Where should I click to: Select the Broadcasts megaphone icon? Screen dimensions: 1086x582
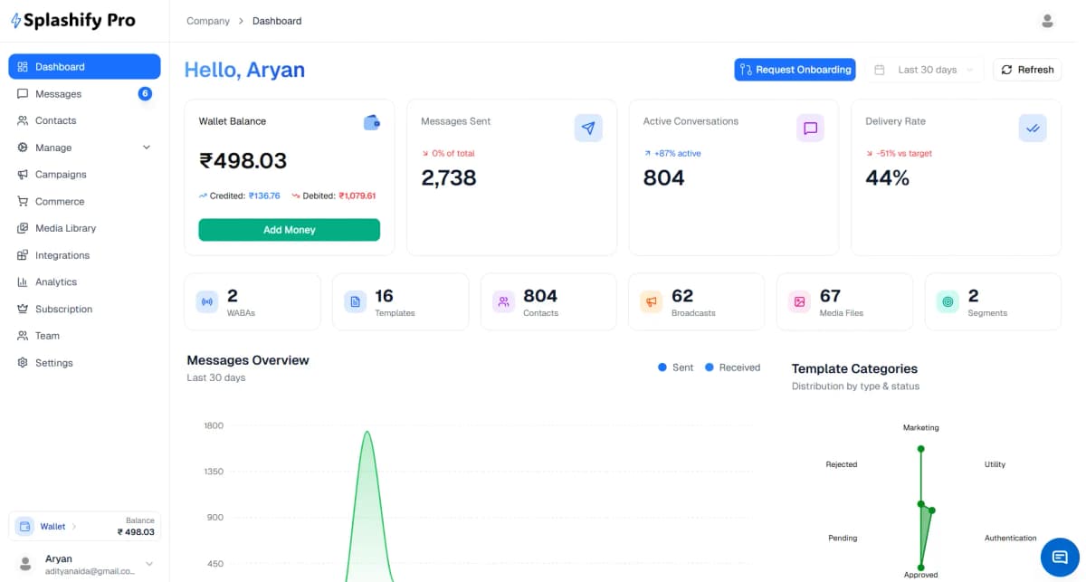651,300
